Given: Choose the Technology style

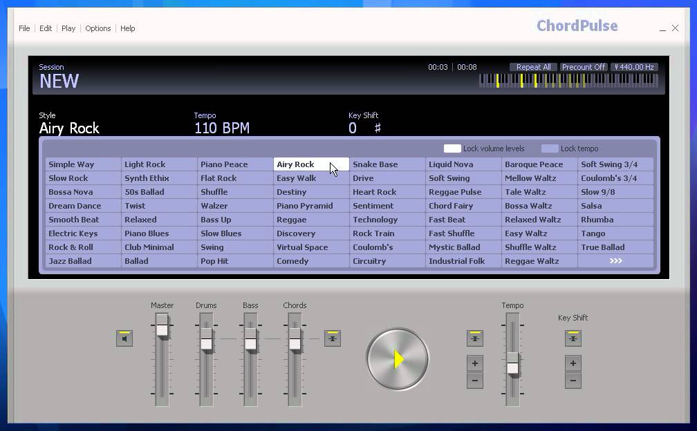Looking at the screenshot, I should (387, 220).
